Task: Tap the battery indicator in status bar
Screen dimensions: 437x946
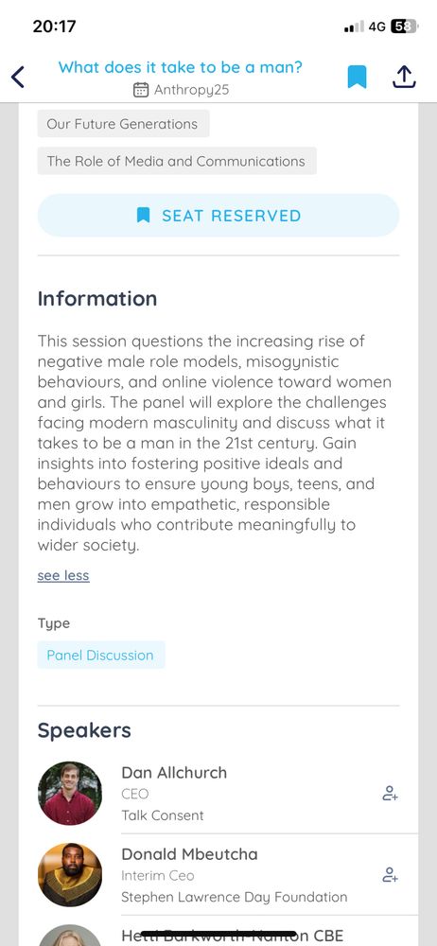Action: coord(404,26)
